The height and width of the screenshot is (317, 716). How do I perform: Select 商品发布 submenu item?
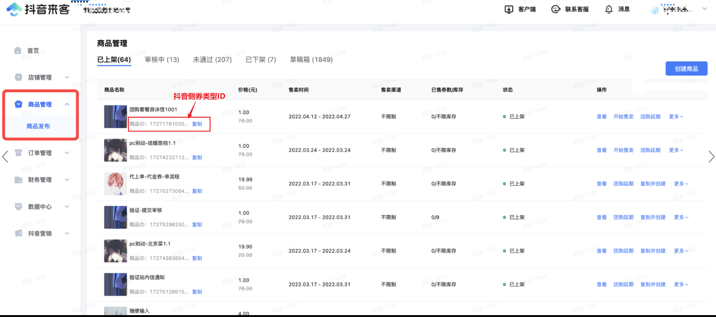pos(38,126)
